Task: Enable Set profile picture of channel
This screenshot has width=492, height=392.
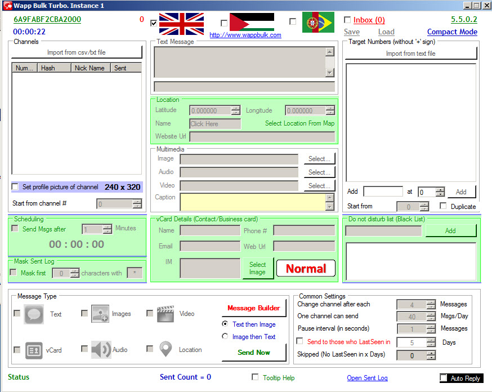Action: [15, 187]
